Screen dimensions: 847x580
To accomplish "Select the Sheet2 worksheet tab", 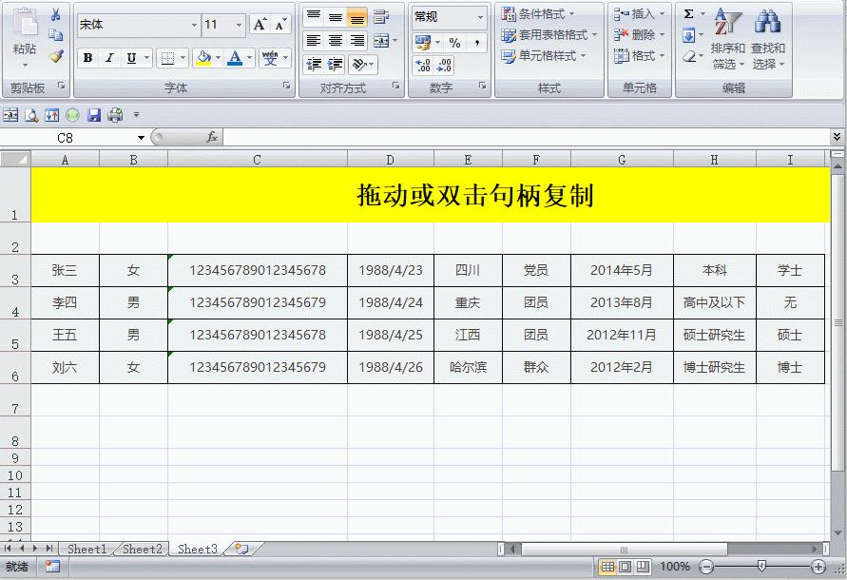I will (141, 549).
